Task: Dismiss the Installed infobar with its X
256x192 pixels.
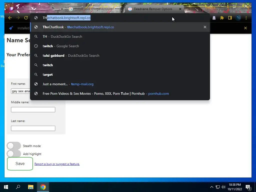Action: 245,28
